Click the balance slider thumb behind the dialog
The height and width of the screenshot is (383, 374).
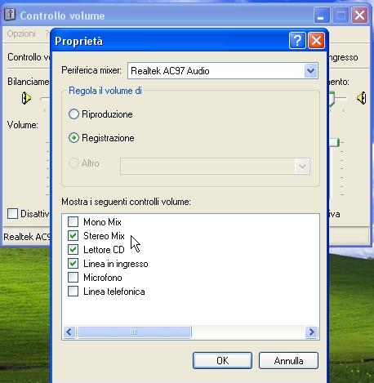coord(332,99)
